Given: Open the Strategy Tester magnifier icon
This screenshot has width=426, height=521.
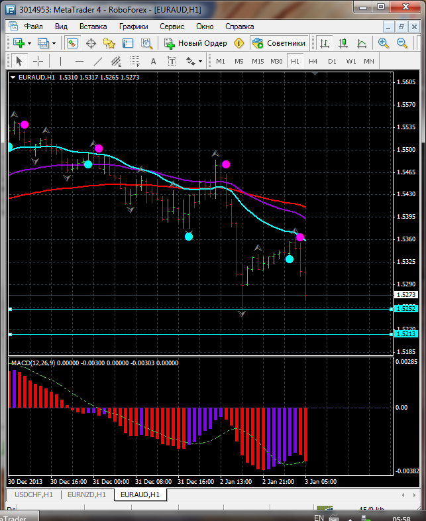Looking at the screenshot, I should point(146,43).
